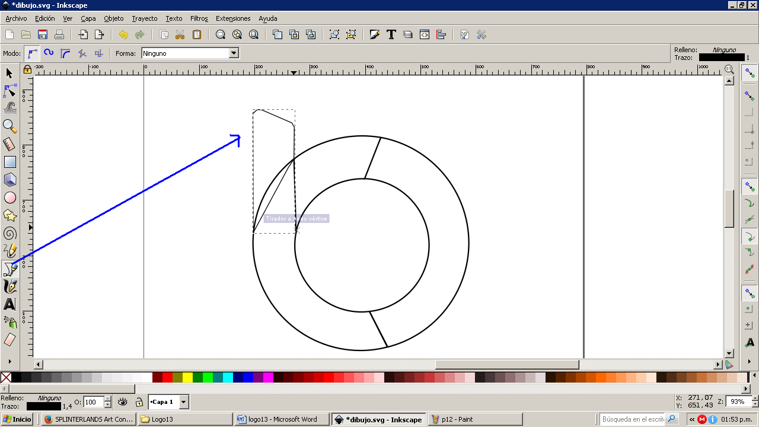Viewport: 759px width, 427px height.
Task: Cut selection with scissors icon
Action: click(x=180, y=34)
